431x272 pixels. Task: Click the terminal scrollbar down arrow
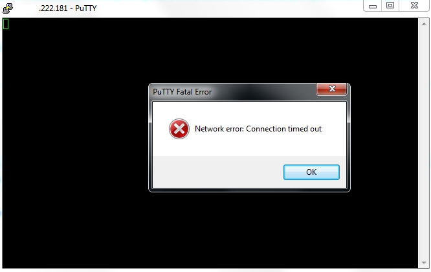[x=424, y=263]
